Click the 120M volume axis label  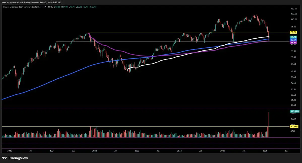(293, 119)
